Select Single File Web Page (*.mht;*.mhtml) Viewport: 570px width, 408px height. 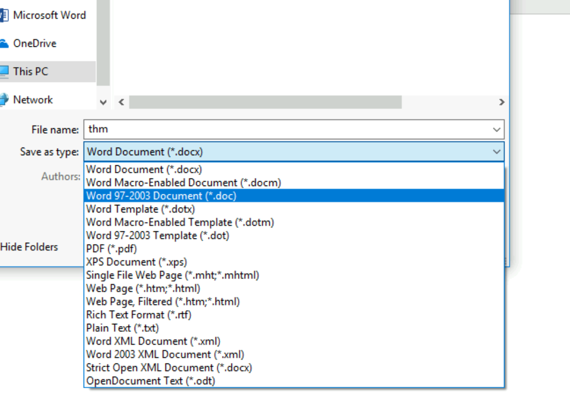click(x=172, y=275)
